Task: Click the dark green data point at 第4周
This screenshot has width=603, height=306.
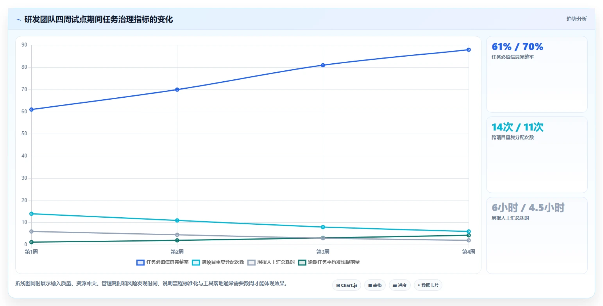Action: coord(469,235)
